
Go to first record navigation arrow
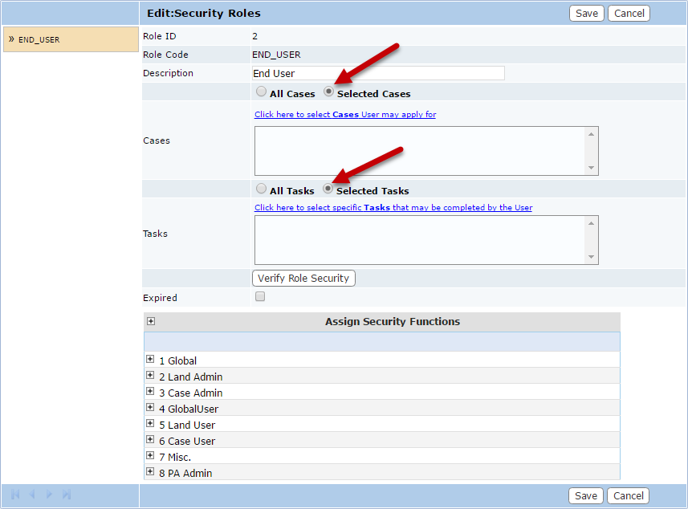[15, 495]
